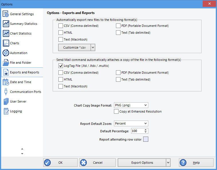Enable automatic CSV export checkbox
Screen dimensions: 217x170
tap(61, 26)
